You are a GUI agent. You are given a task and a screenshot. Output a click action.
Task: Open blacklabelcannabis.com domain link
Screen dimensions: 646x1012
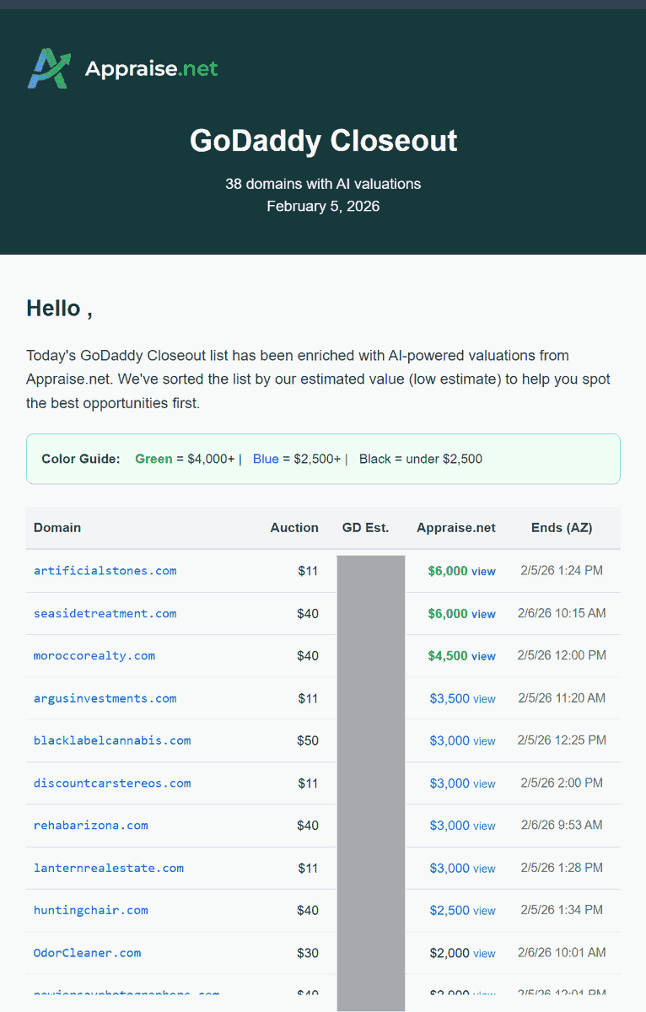pyautogui.click(x=112, y=740)
